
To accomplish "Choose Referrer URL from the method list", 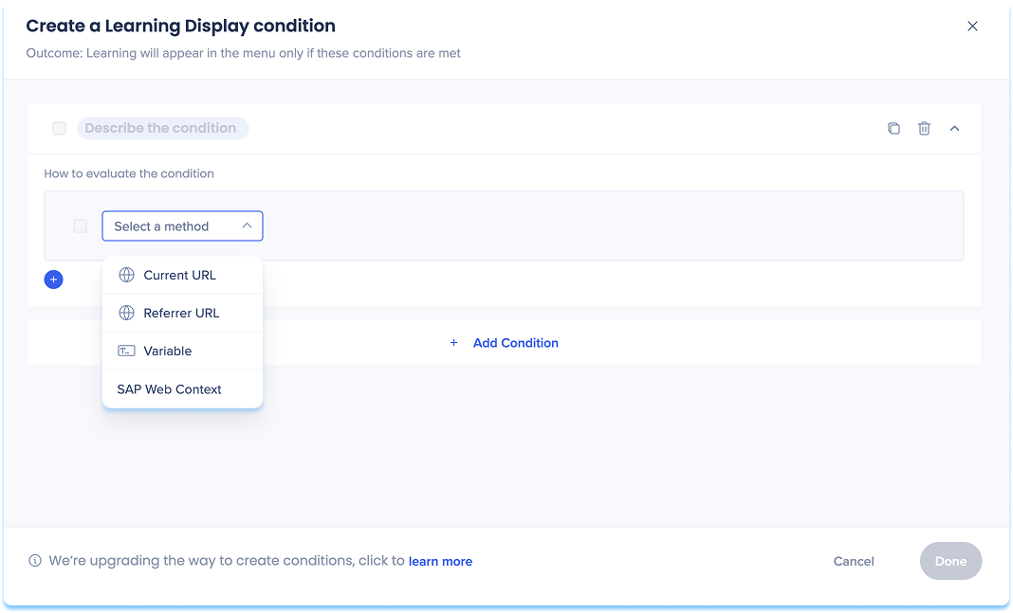I will click(x=181, y=313).
